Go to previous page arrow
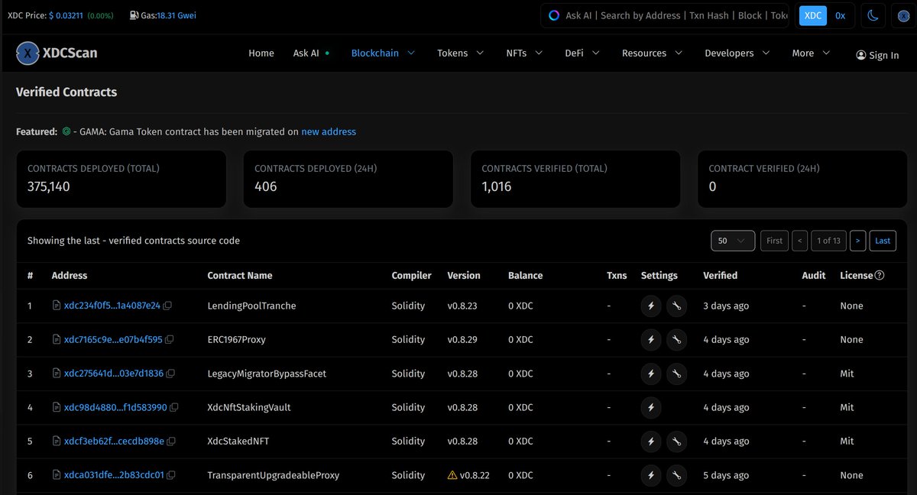Screen dimensions: 917x495 pos(800,241)
